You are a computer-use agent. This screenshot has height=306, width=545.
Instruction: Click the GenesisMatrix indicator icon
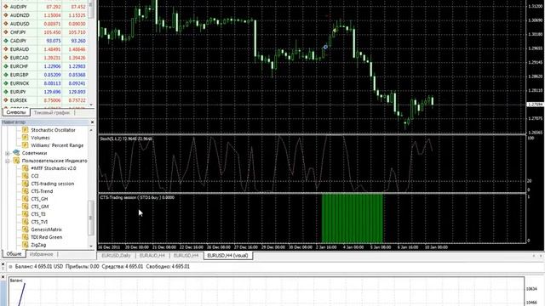point(25,229)
